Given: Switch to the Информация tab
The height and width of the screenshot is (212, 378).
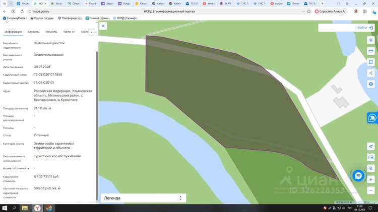Looking at the screenshot, I should click(x=13, y=32).
